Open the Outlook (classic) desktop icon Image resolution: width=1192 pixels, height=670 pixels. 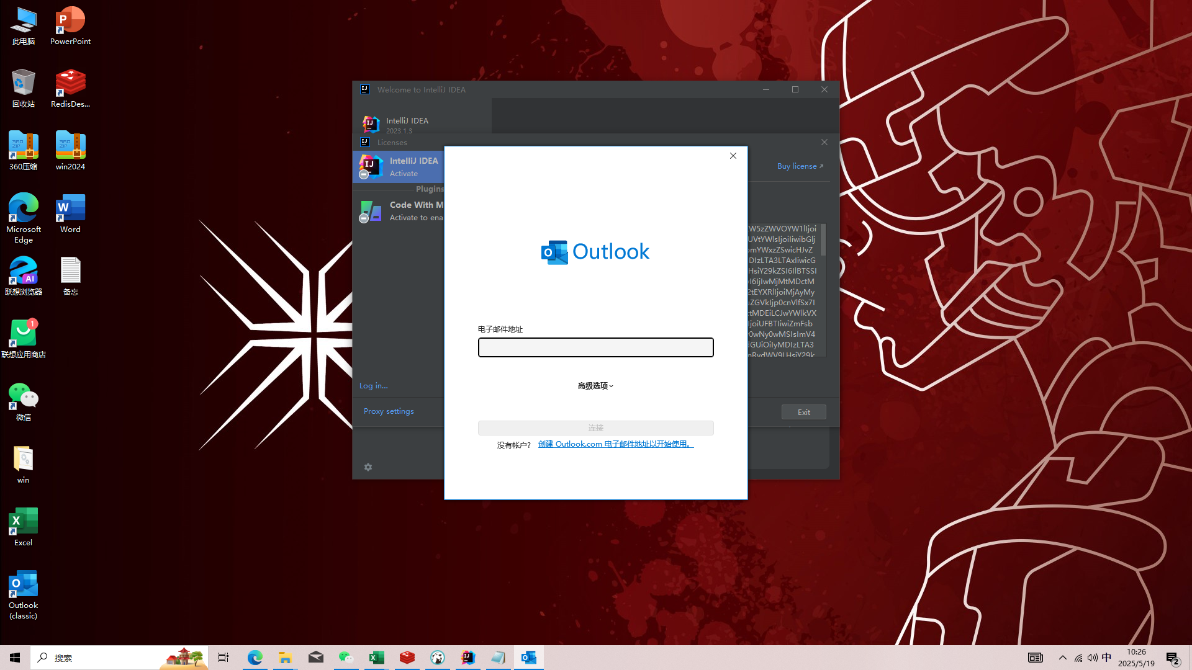click(x=24, y=594)
